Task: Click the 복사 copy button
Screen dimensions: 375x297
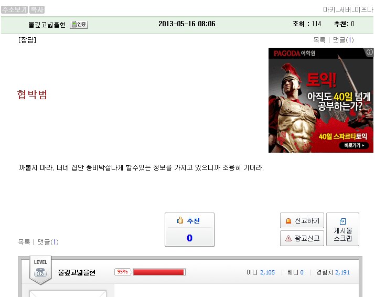Action: pos(37,9)
